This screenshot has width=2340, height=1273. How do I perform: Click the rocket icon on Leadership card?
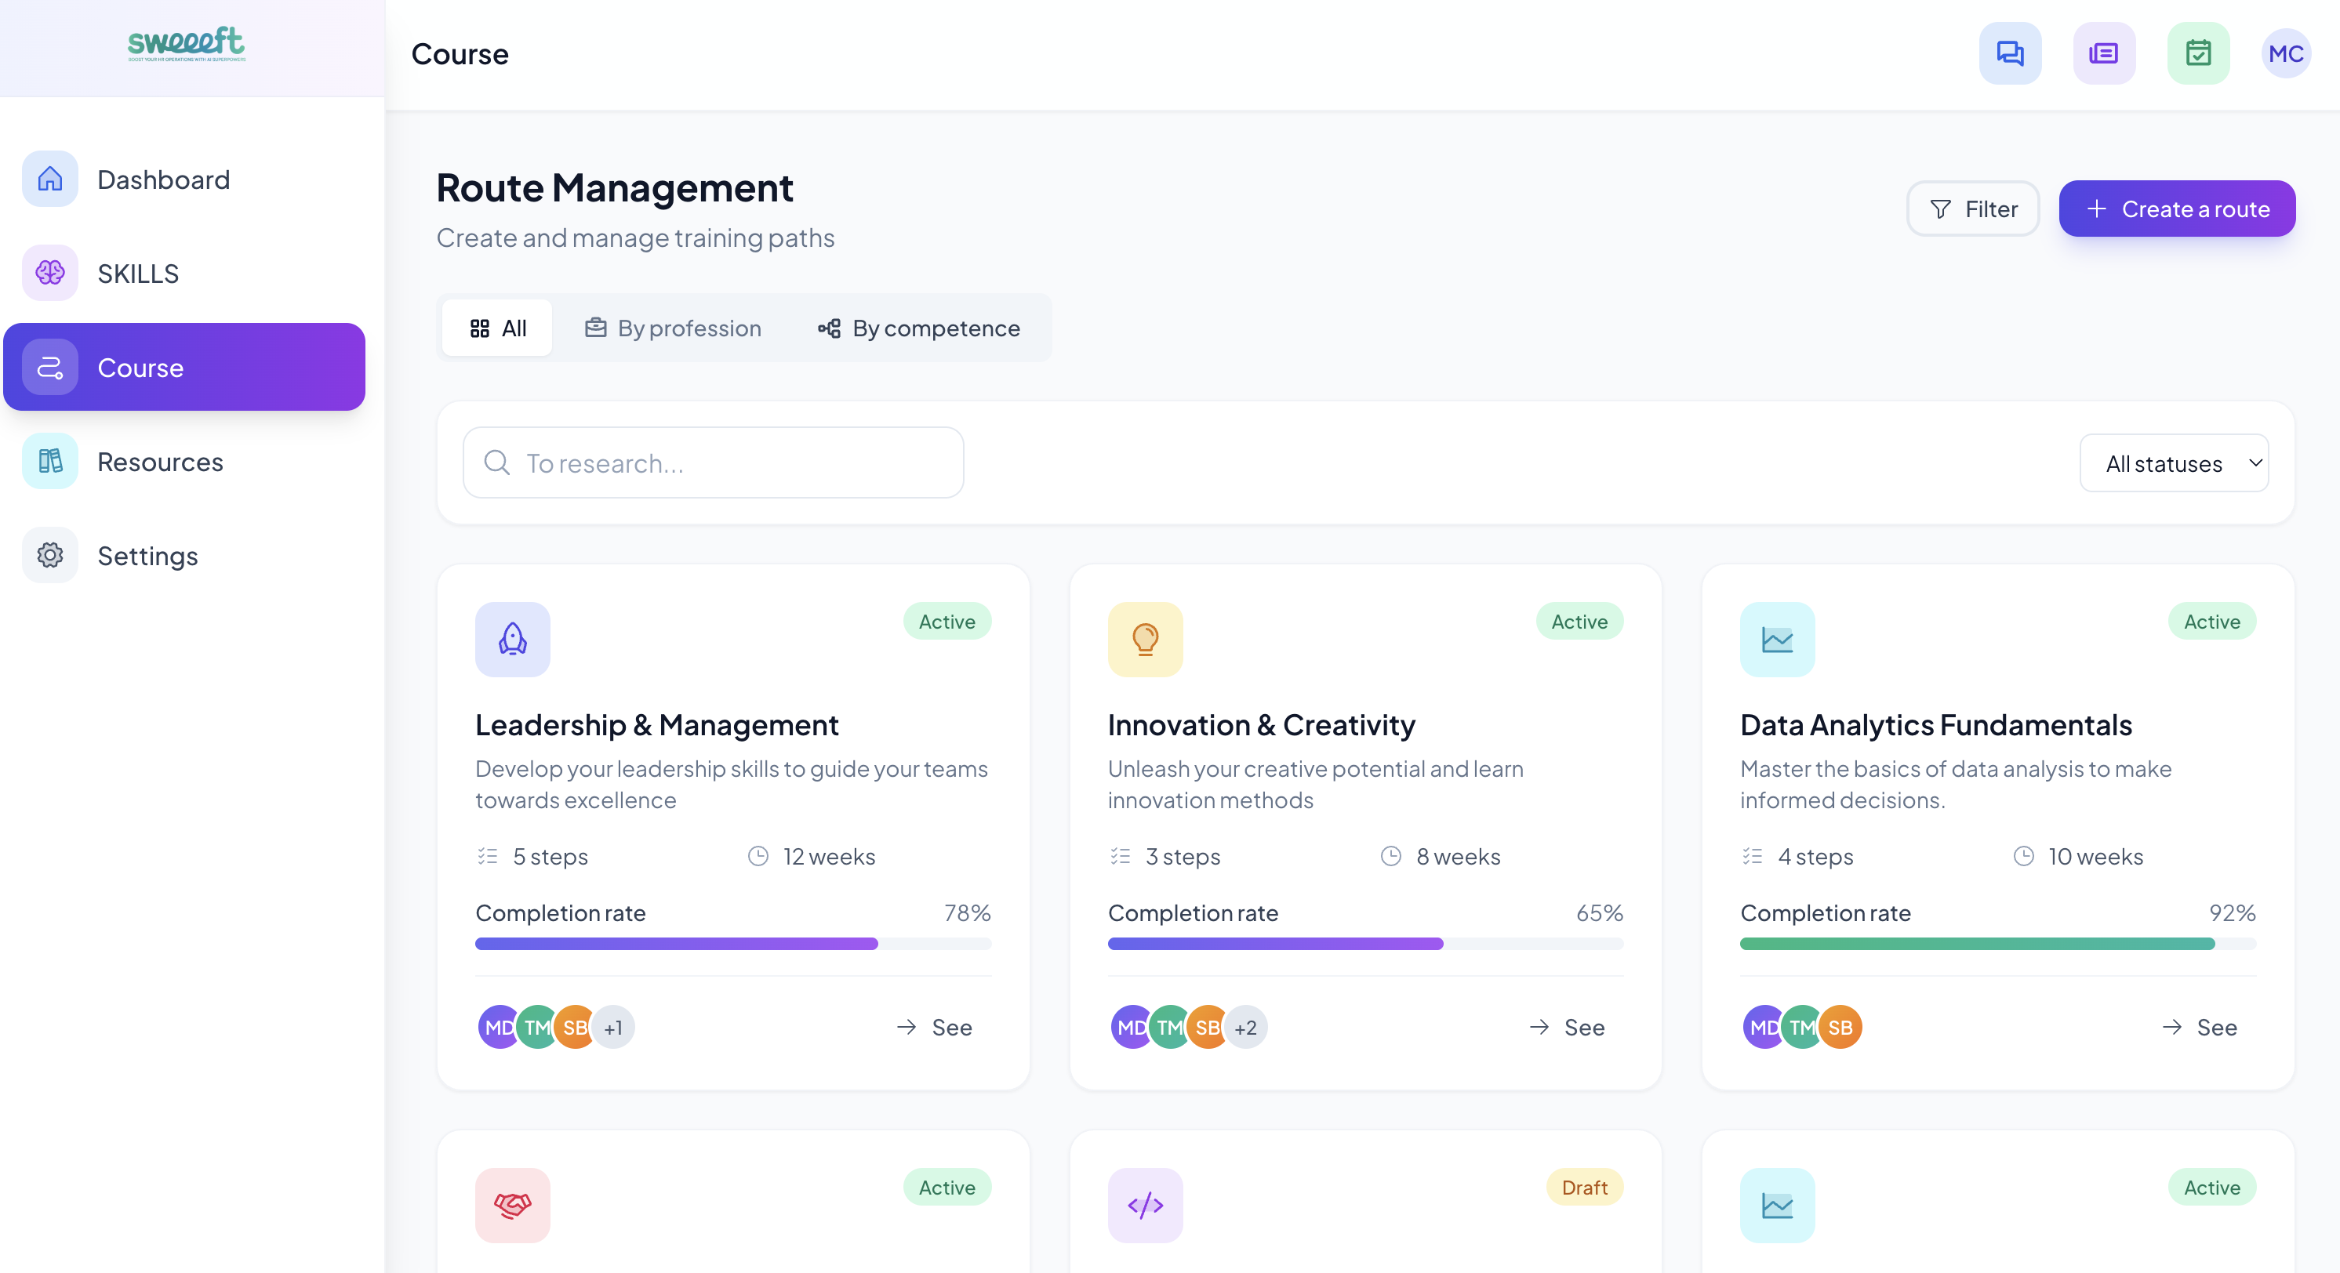tap(512, 639)
